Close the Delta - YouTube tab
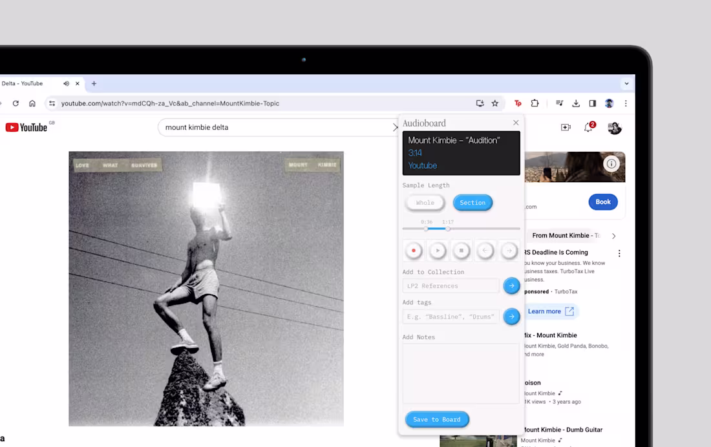The image size is (711, 447). 77,83
